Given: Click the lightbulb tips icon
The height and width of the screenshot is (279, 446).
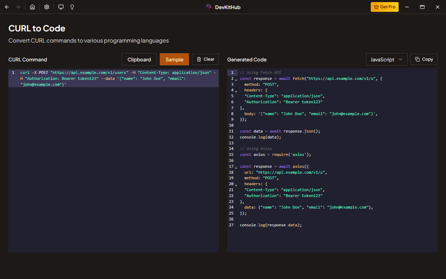Looking at the screenshot, I should click(x=72, y=7).
